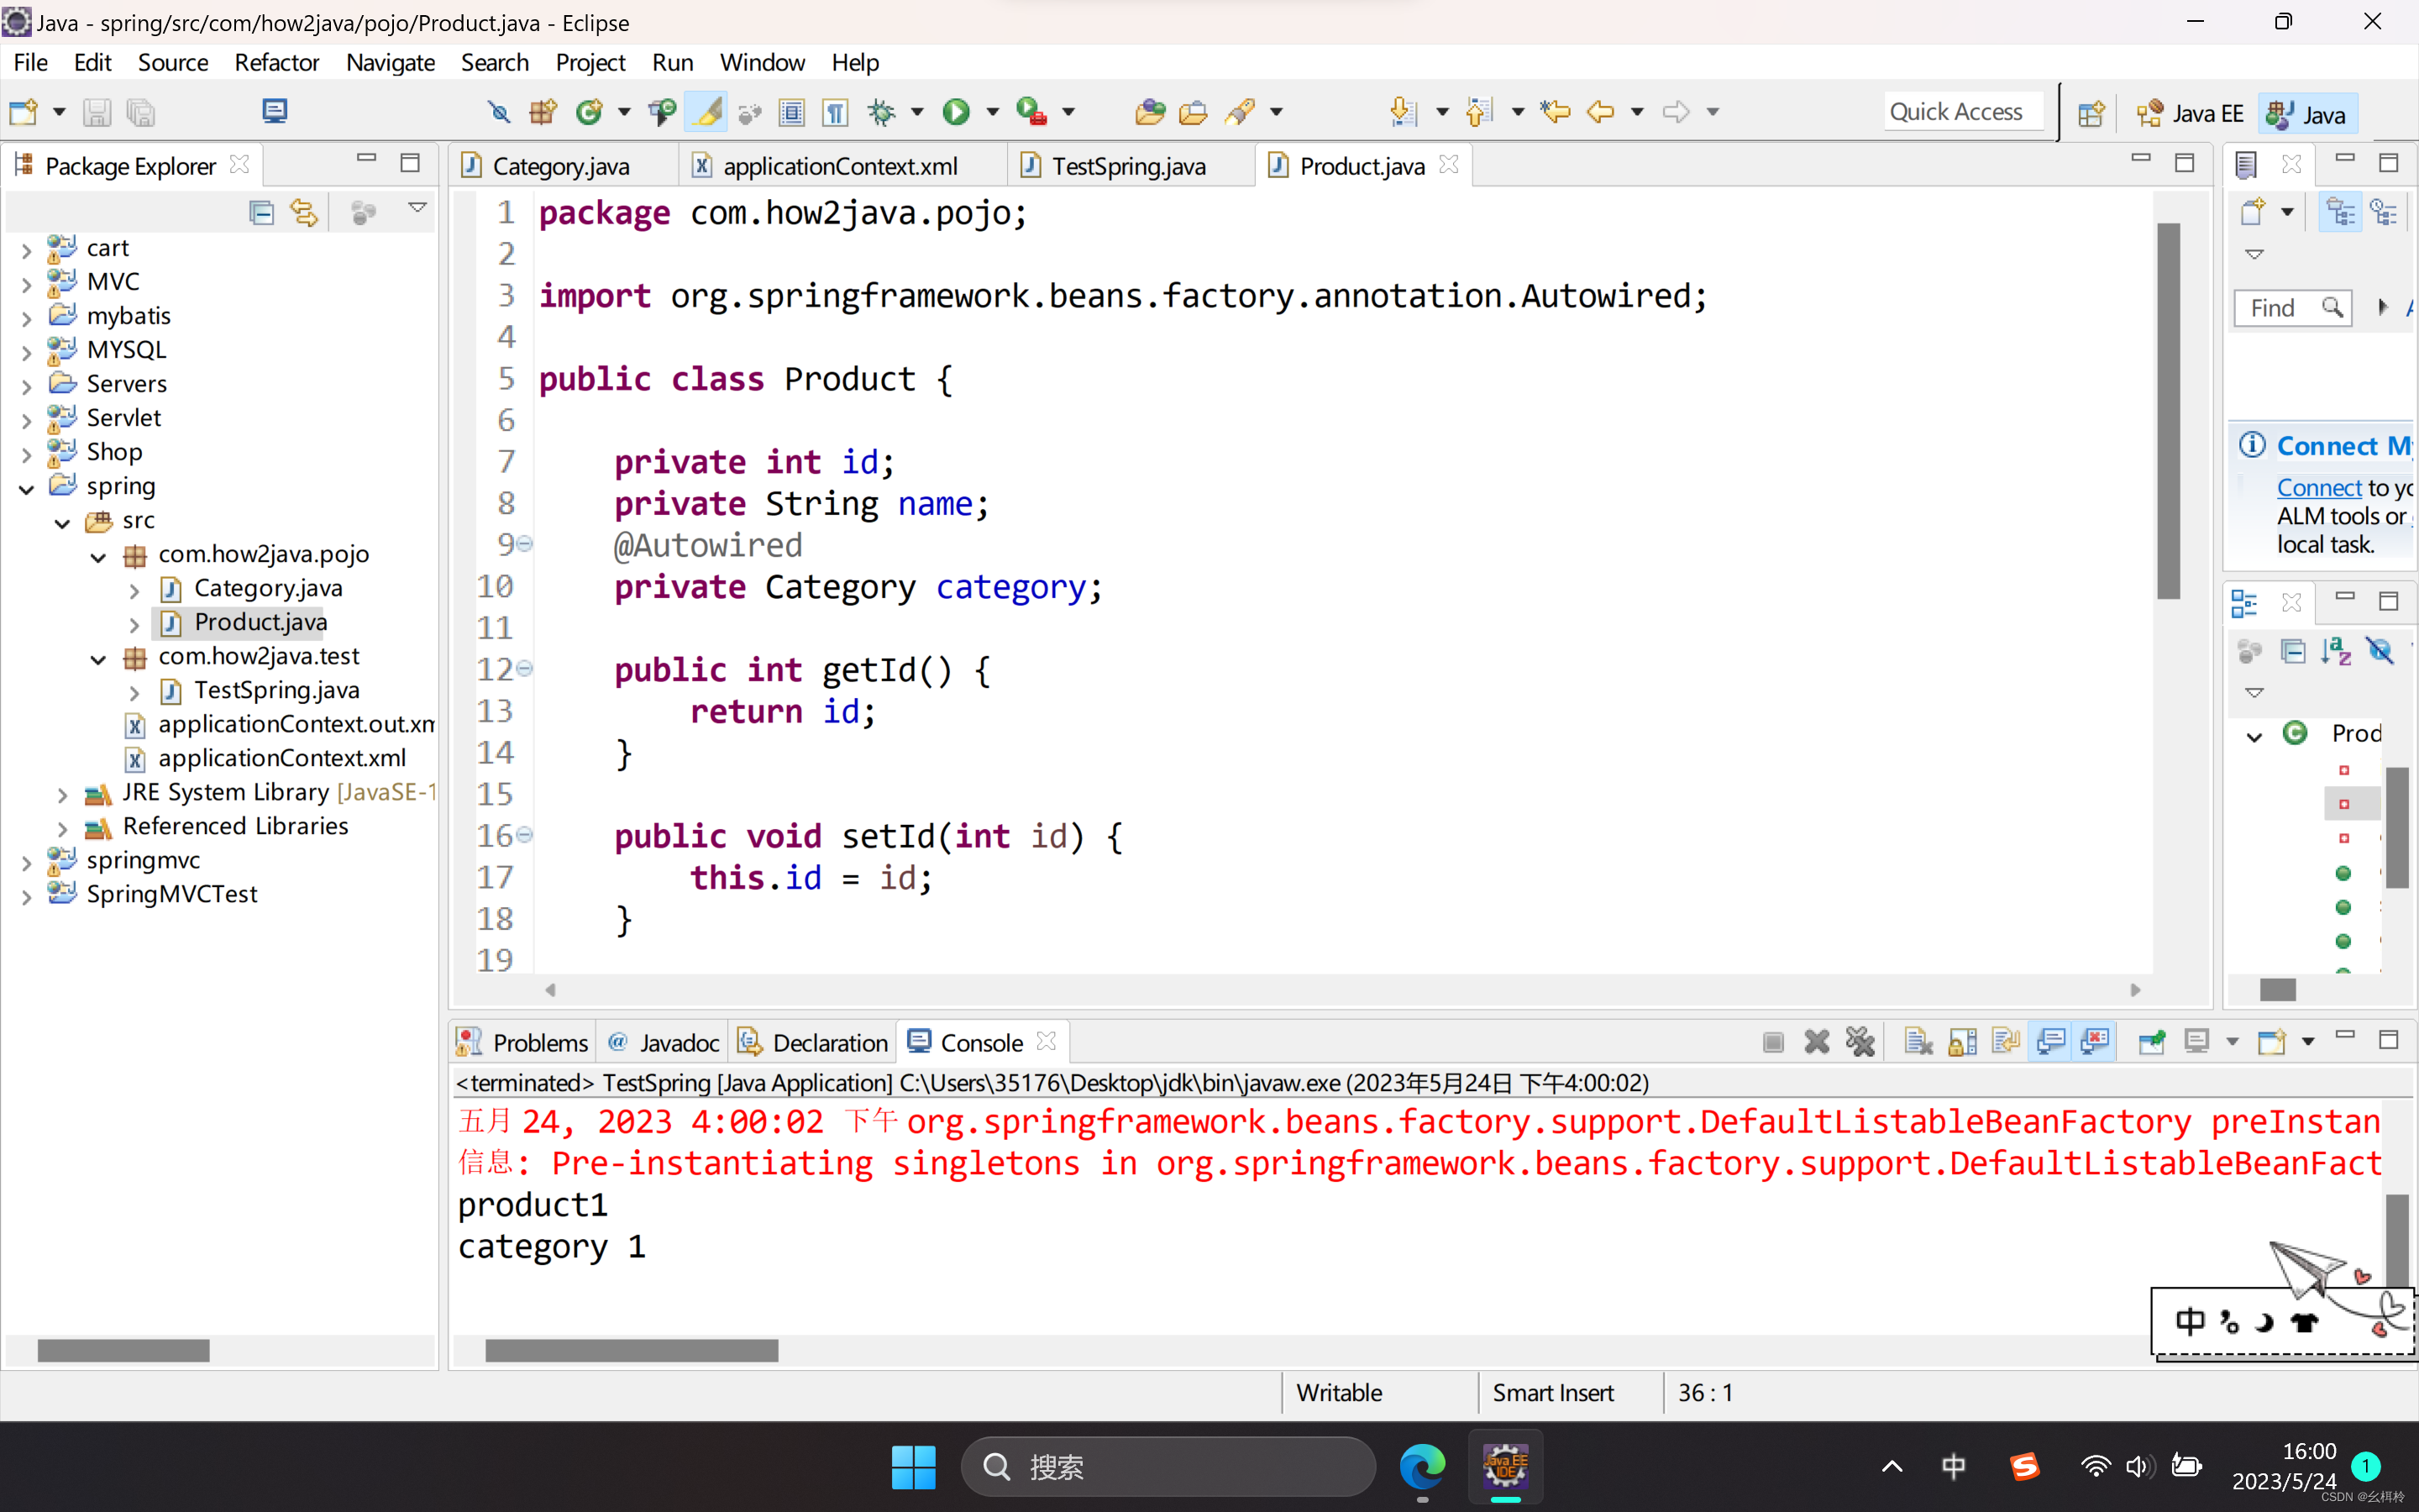2419x1512 pixels.
Task: Click the Open Perspective icon
Action: tap(2090, 113)
